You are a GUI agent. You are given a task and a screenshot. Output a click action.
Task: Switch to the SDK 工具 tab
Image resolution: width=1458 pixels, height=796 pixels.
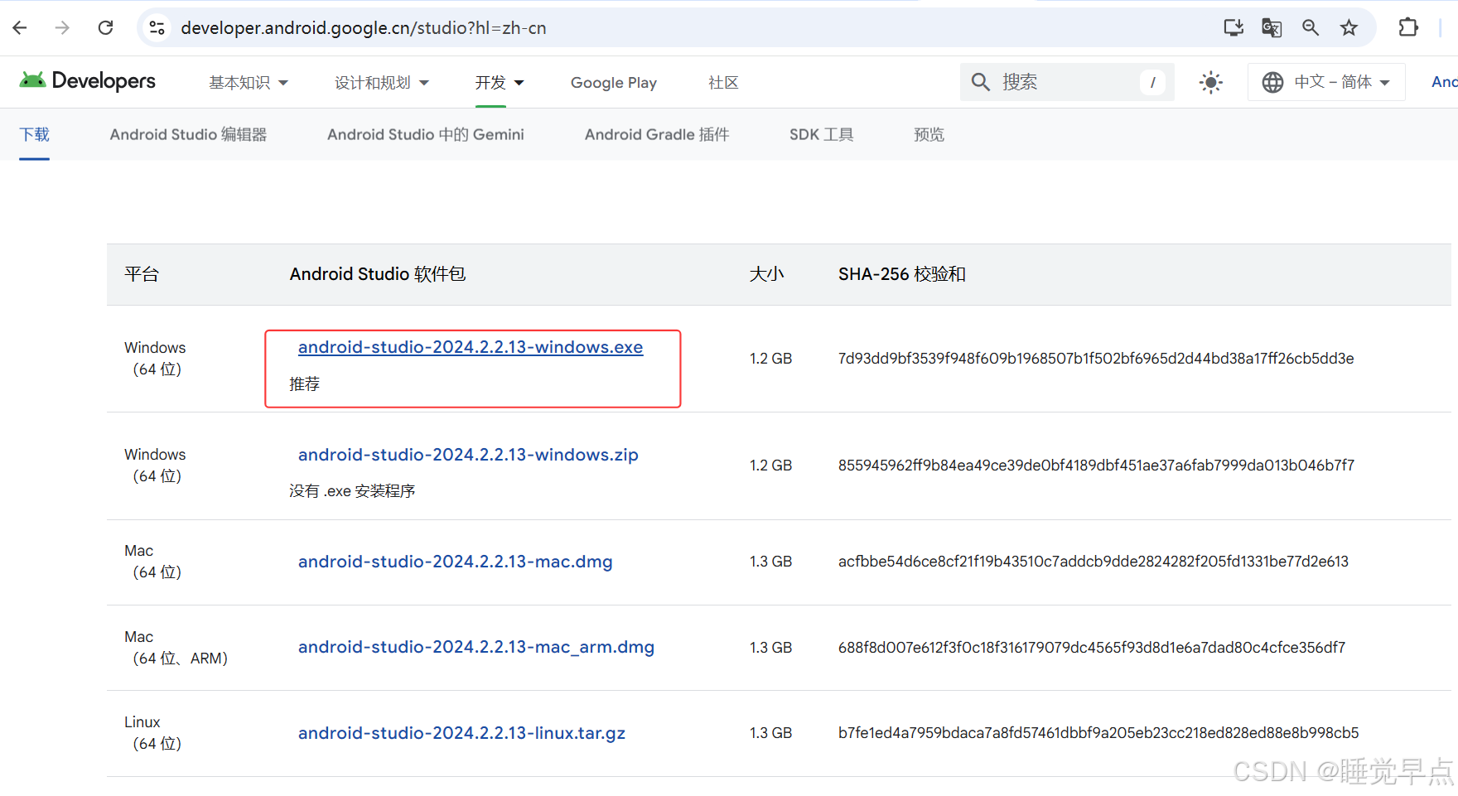821,134
